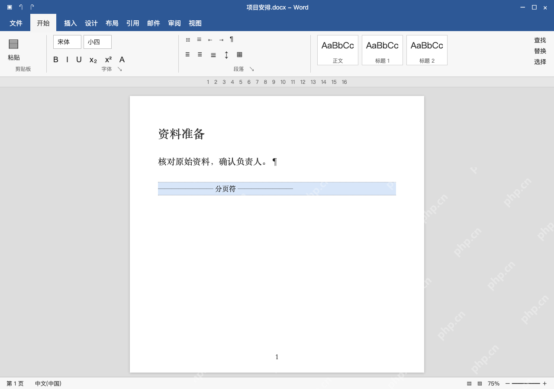
Task: Toggle underline formatting
Action: 79,60
